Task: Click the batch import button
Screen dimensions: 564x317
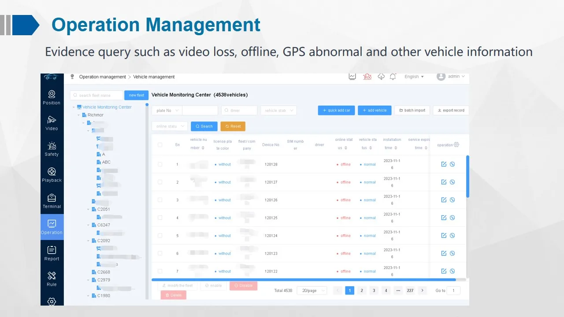Action: pos(412,111)
